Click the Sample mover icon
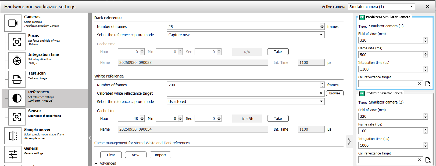This screenshot has height=166, width=436. tap(13, 136)
